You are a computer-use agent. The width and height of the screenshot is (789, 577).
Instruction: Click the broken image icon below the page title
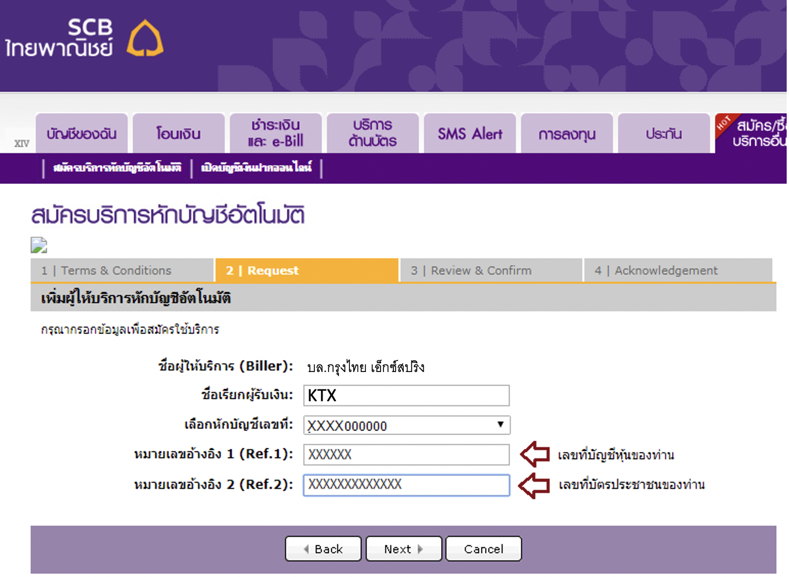pyautogui.click(x=37, y=245)
